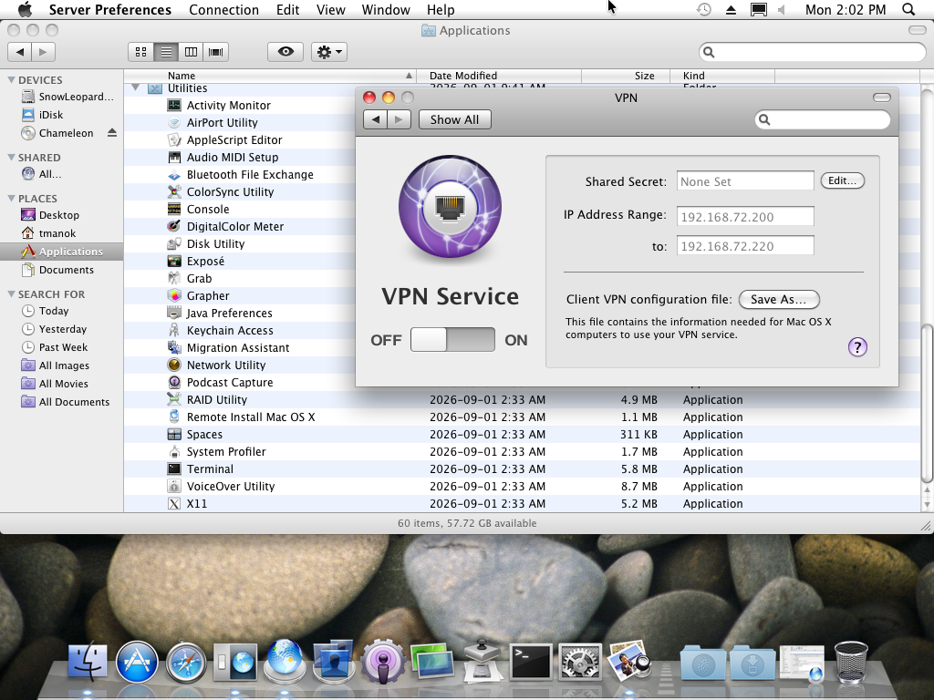Click the Finder back arrow button
Viewport: 934px width, 700px height.
coord(20,52)
